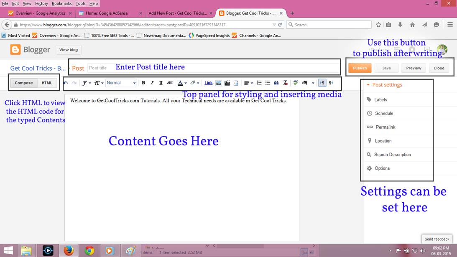Open the Normal paragraph format dropdown

[x=121, y=83]
